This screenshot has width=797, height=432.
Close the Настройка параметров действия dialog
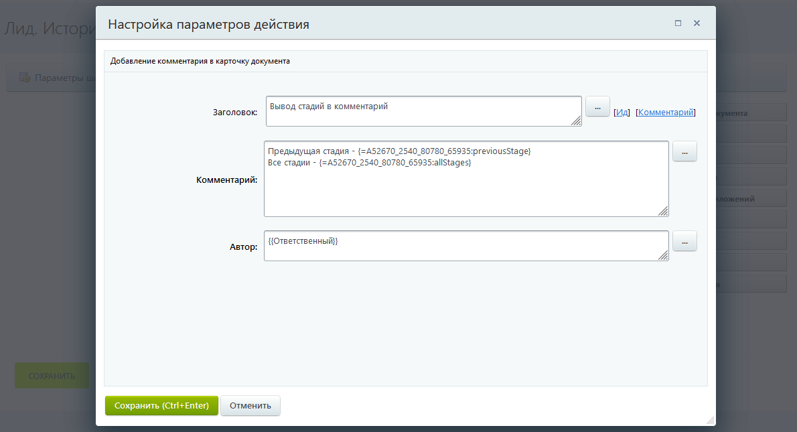pyautogui.click(x=697, y=23)
